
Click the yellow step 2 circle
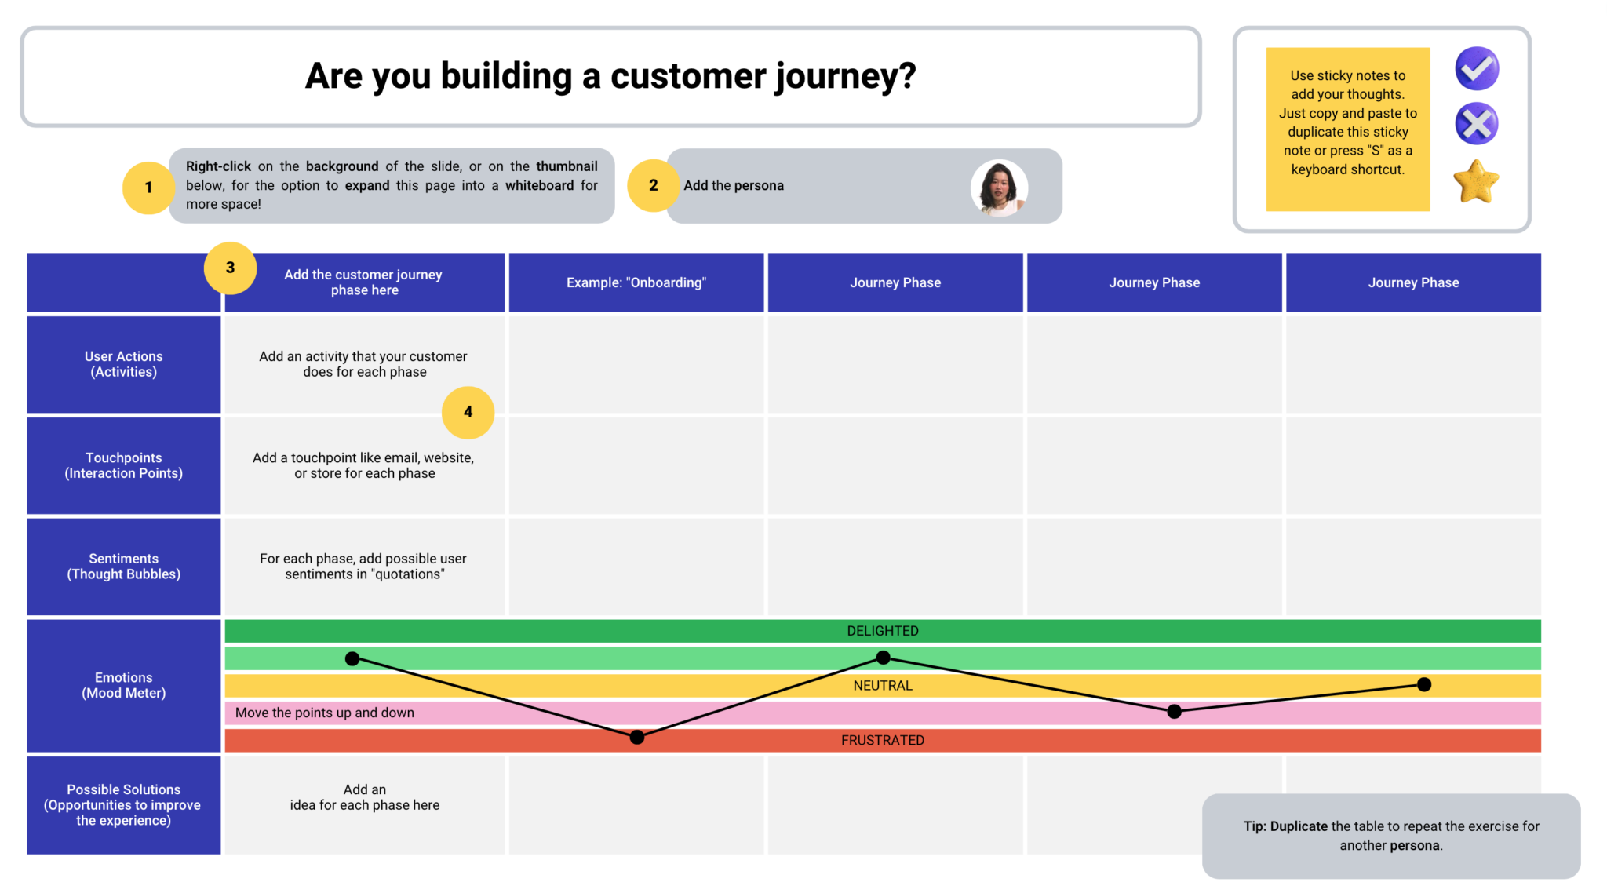653,186
